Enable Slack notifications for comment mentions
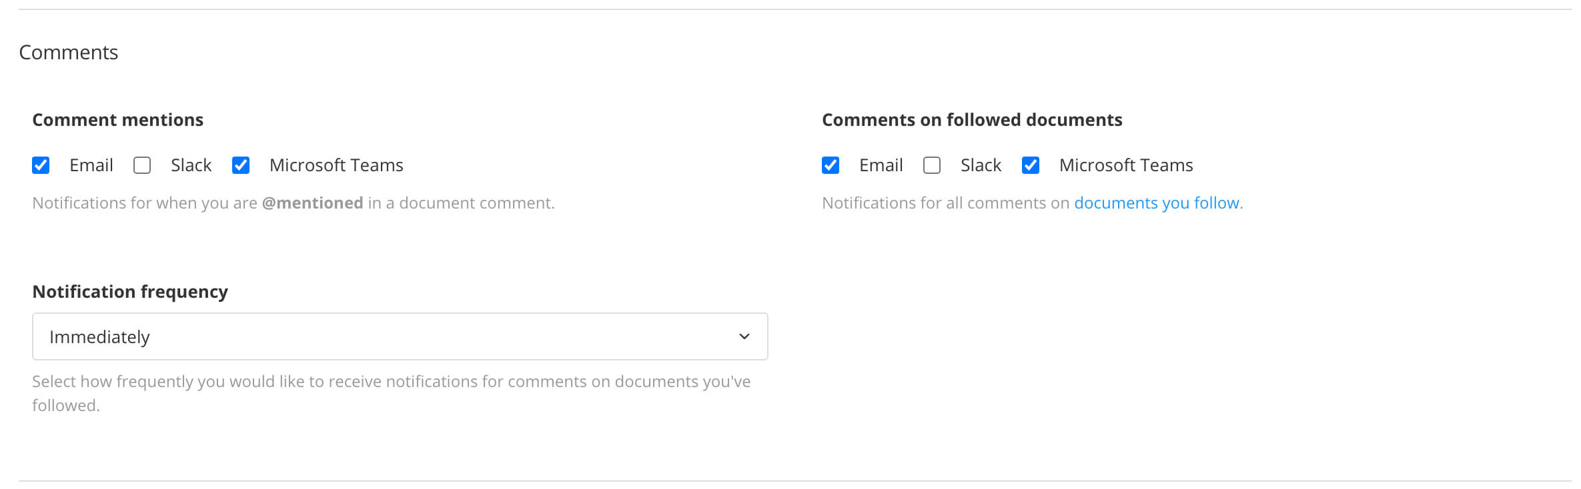Screen dimensions: 1581x489 tap(141, 165)
